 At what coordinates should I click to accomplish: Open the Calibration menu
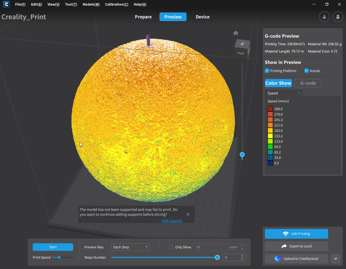click(x=117, y=4)
